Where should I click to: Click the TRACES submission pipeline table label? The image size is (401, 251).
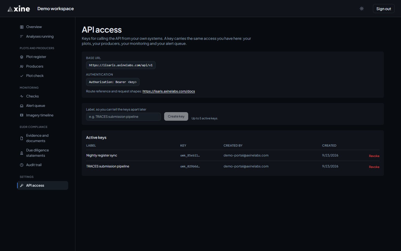108,166
